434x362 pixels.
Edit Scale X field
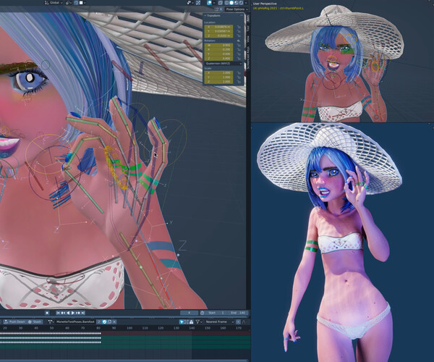(x=218, y=72)
